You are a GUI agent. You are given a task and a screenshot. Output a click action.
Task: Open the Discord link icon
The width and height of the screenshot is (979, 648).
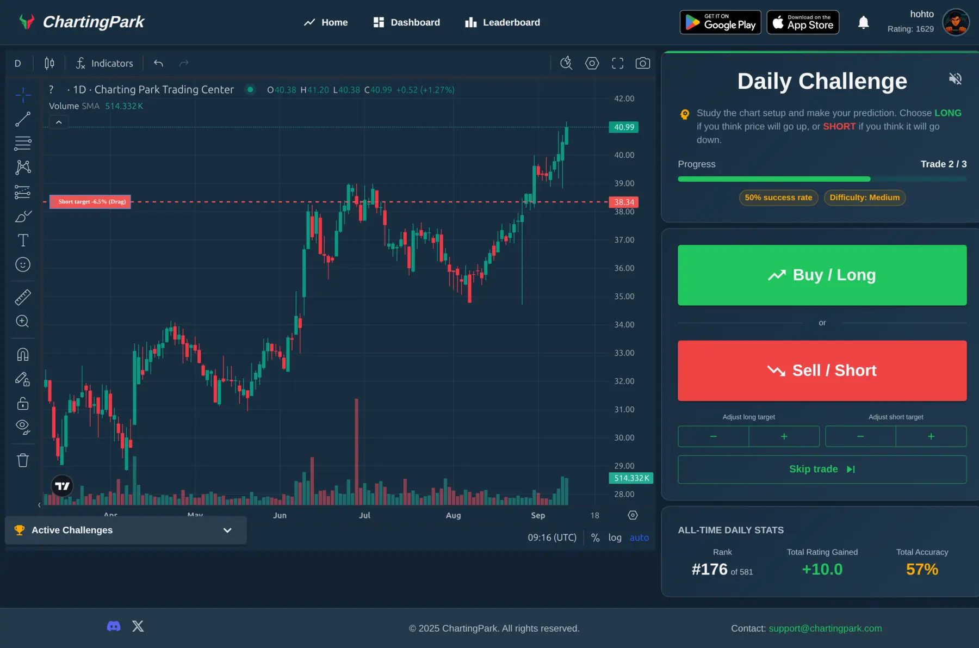click(114, 626)
